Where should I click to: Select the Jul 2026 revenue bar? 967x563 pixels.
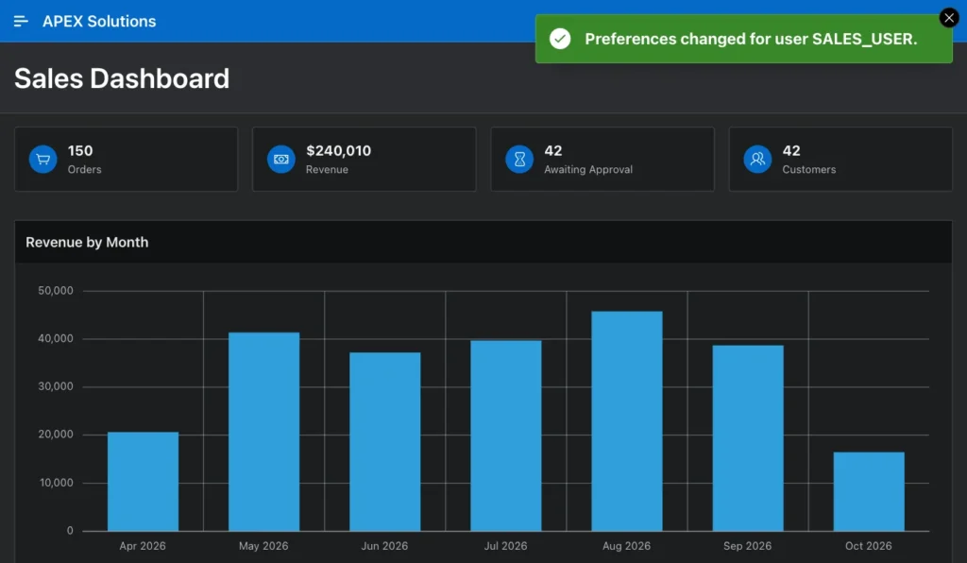pos(506,435)
